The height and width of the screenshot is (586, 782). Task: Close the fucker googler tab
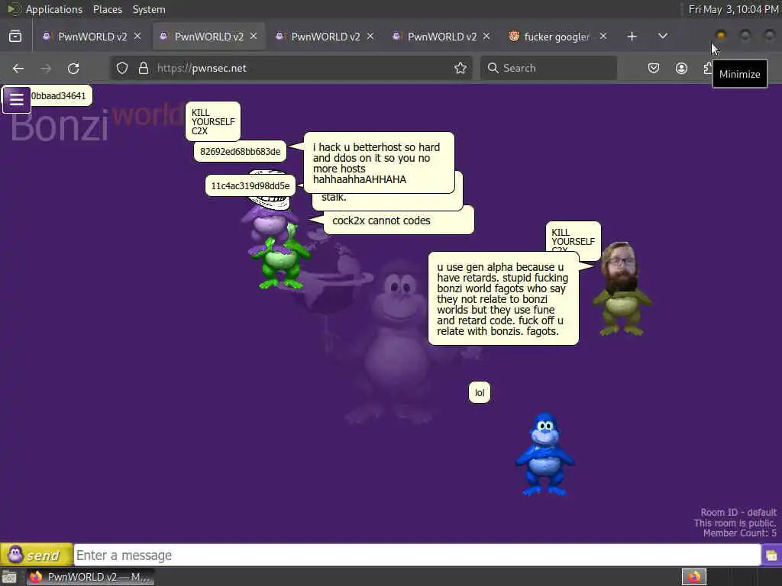click(x=603, y=37)
